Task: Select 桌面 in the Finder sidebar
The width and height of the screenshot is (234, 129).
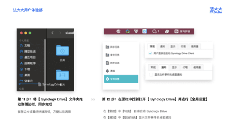Action: point(25,75)
